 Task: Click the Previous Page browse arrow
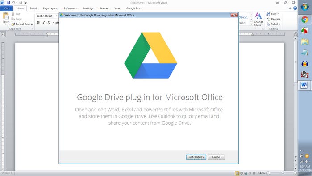tap(295, 161)
